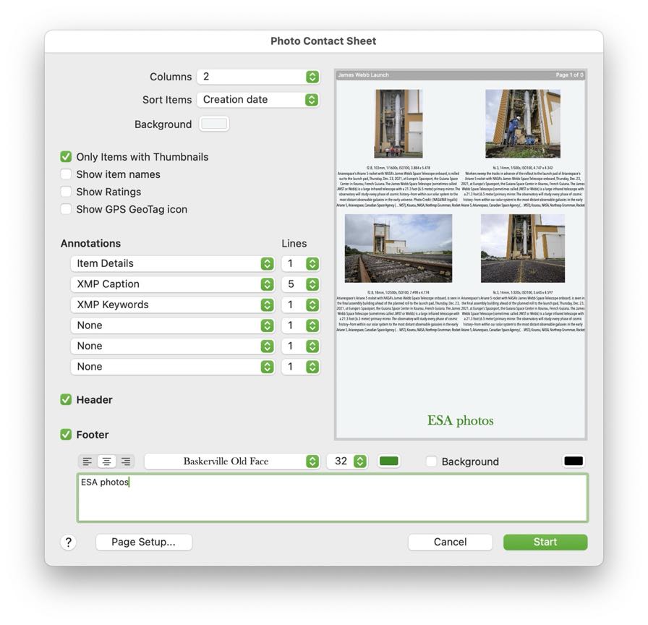Enable Show item names
This screenshot has height=625, width=648.
pos(66,174)
